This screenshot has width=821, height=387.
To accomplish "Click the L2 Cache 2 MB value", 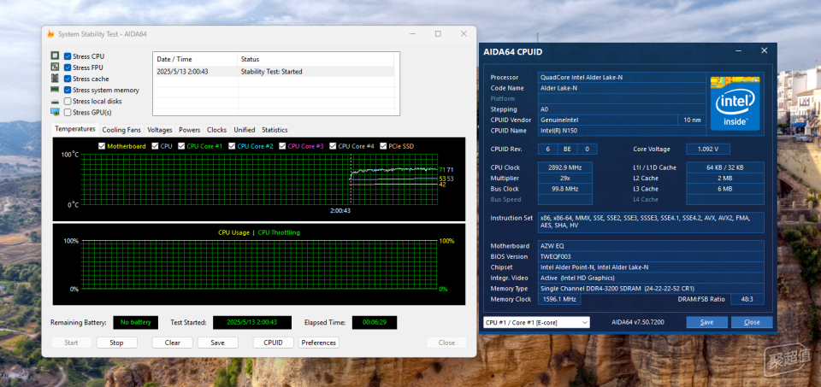I will [725, 179].
